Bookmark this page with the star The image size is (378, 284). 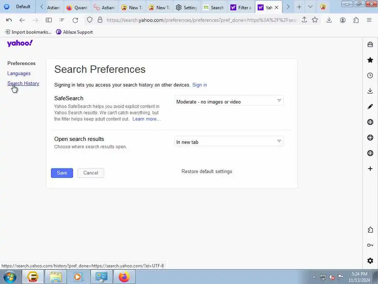tap(315, 20)
